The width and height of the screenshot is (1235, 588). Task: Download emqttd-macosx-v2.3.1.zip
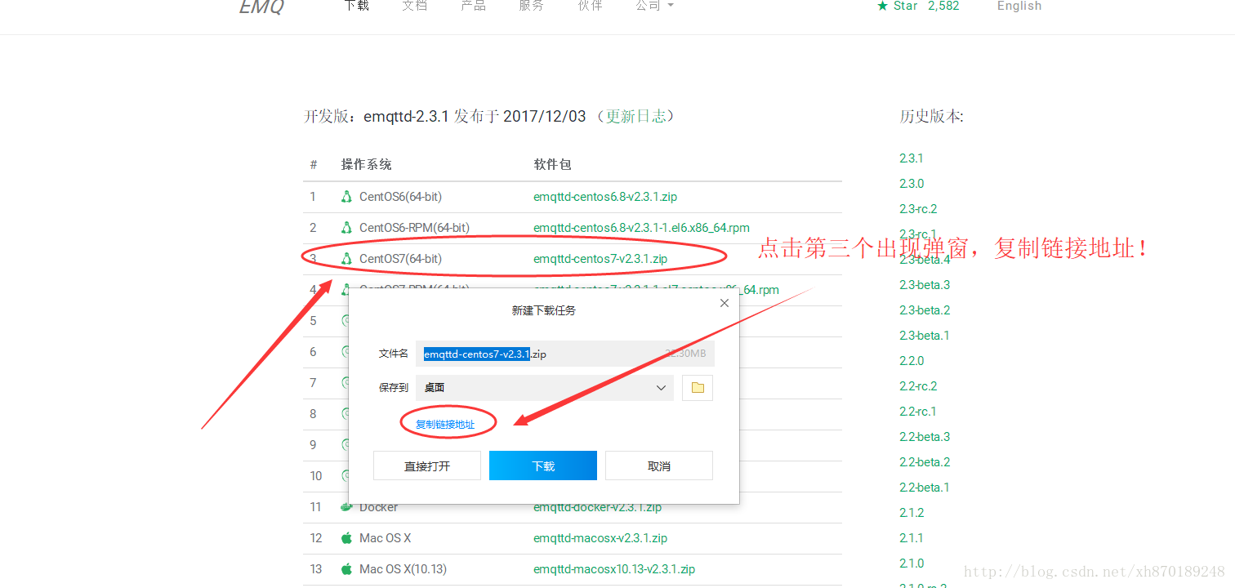pos(600,538)
